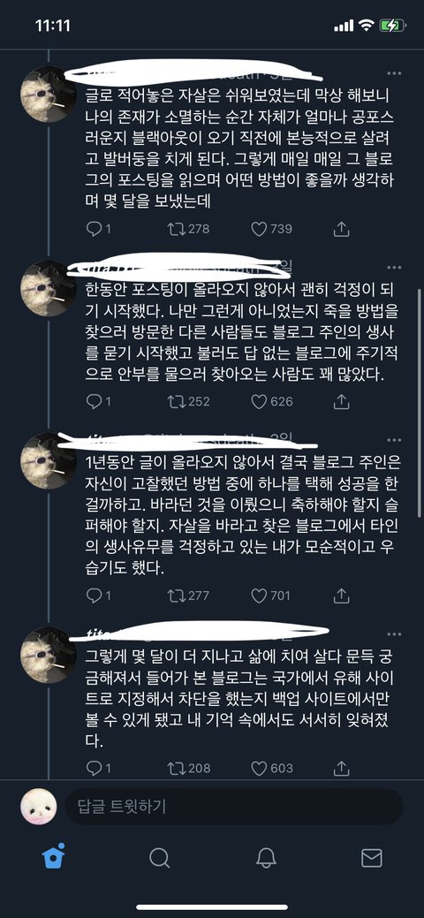424x918 pixels.
Task: Share the tweet with 603 likes
Action: coord(341,768)
